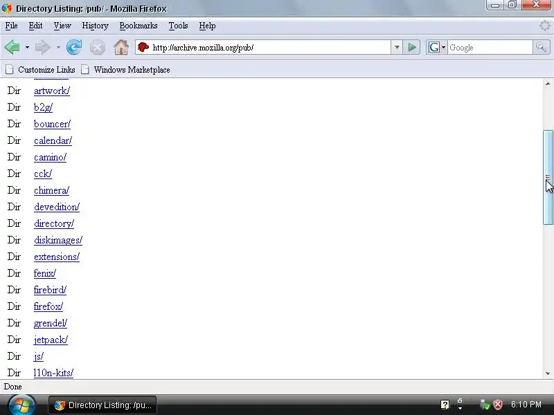
Task: Click the Windows Marketplace bookmark page icon
Action: pyautogui.click(x=84, y=70)
